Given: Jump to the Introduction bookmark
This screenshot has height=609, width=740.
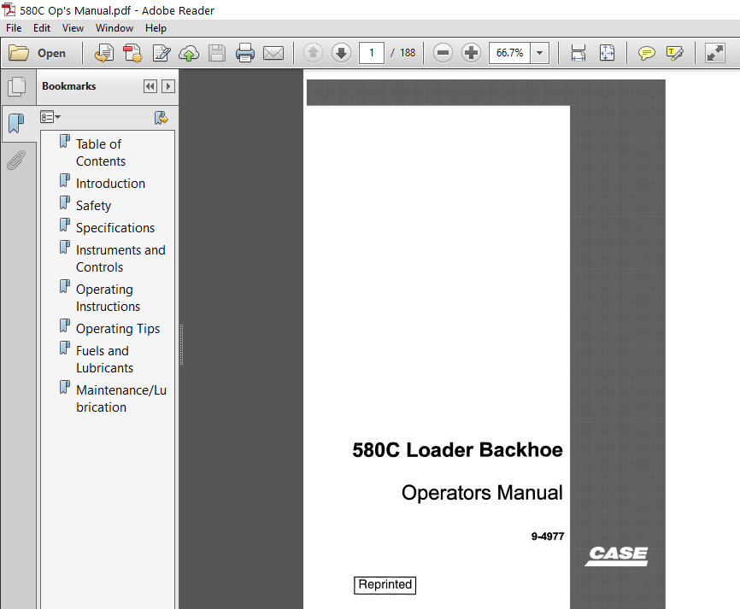Looking at the screenshot, I should pyautogui.click(x=110, y=183).
